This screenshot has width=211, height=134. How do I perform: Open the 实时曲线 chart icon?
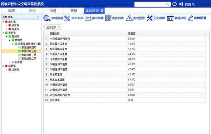[88, 18]
